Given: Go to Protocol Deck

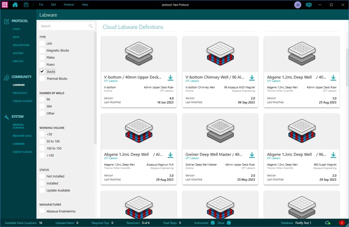Looking at the screenshot, I should click(x=16, y=37).
